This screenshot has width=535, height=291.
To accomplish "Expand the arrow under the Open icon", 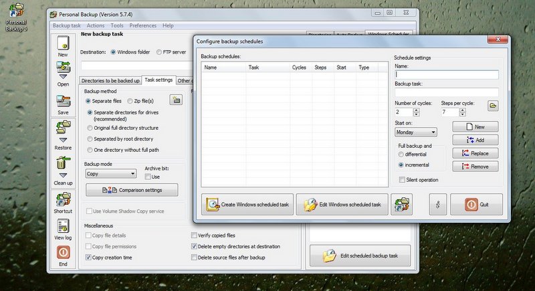I will 63,77.
